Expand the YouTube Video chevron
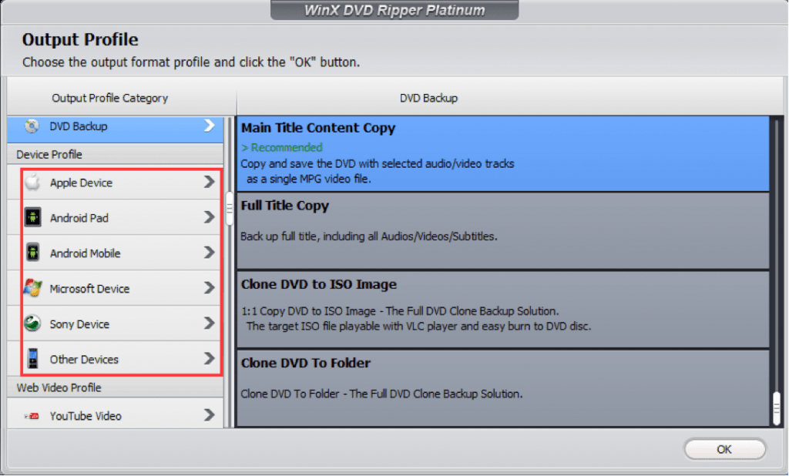Viewport: 789px width, 476px height. (210, 415)
